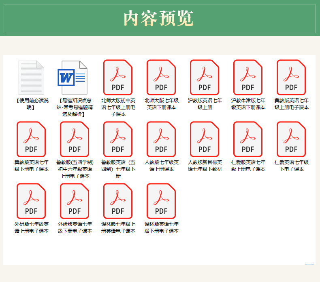Open the 【使用前必读说明】 text file icon
The width and height of the screenshot is (320, 282).
[x=31, y=78]
